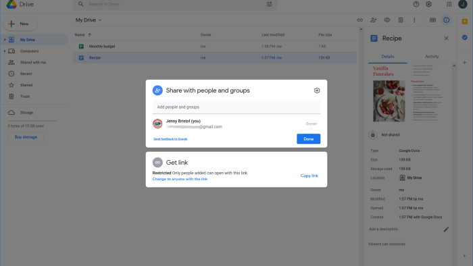This screenshot has height=266, width=473.
Task: Open Drive settings gear in header
Action: pos(428,4)
